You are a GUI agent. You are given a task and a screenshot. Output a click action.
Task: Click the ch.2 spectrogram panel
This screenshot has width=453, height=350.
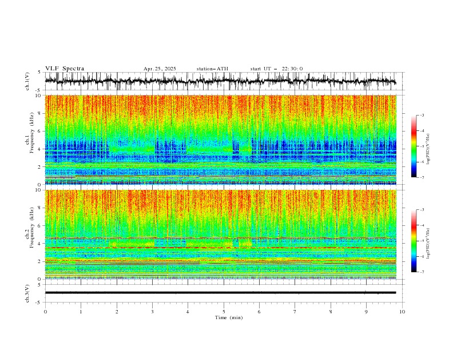(221, 234)
